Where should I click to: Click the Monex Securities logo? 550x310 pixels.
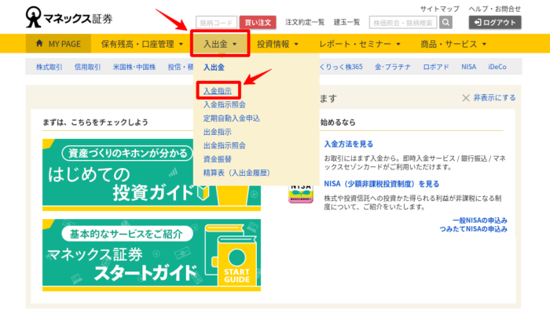click(69, 16)
